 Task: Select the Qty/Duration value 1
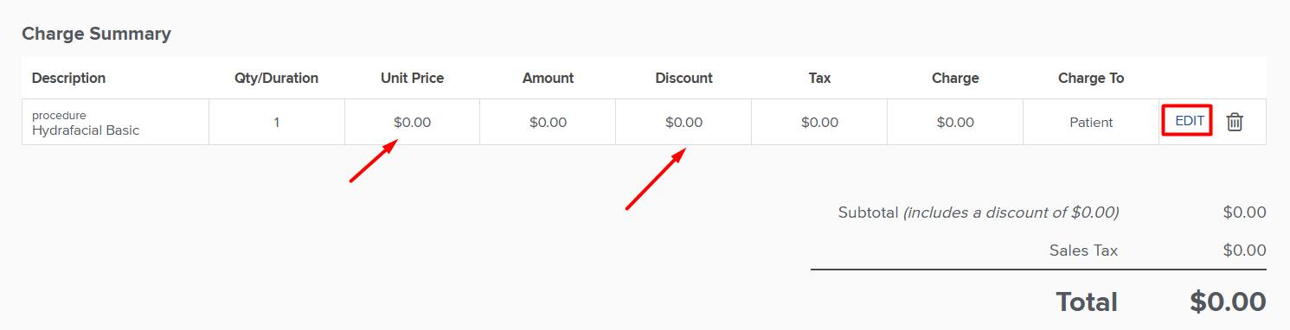277,123
